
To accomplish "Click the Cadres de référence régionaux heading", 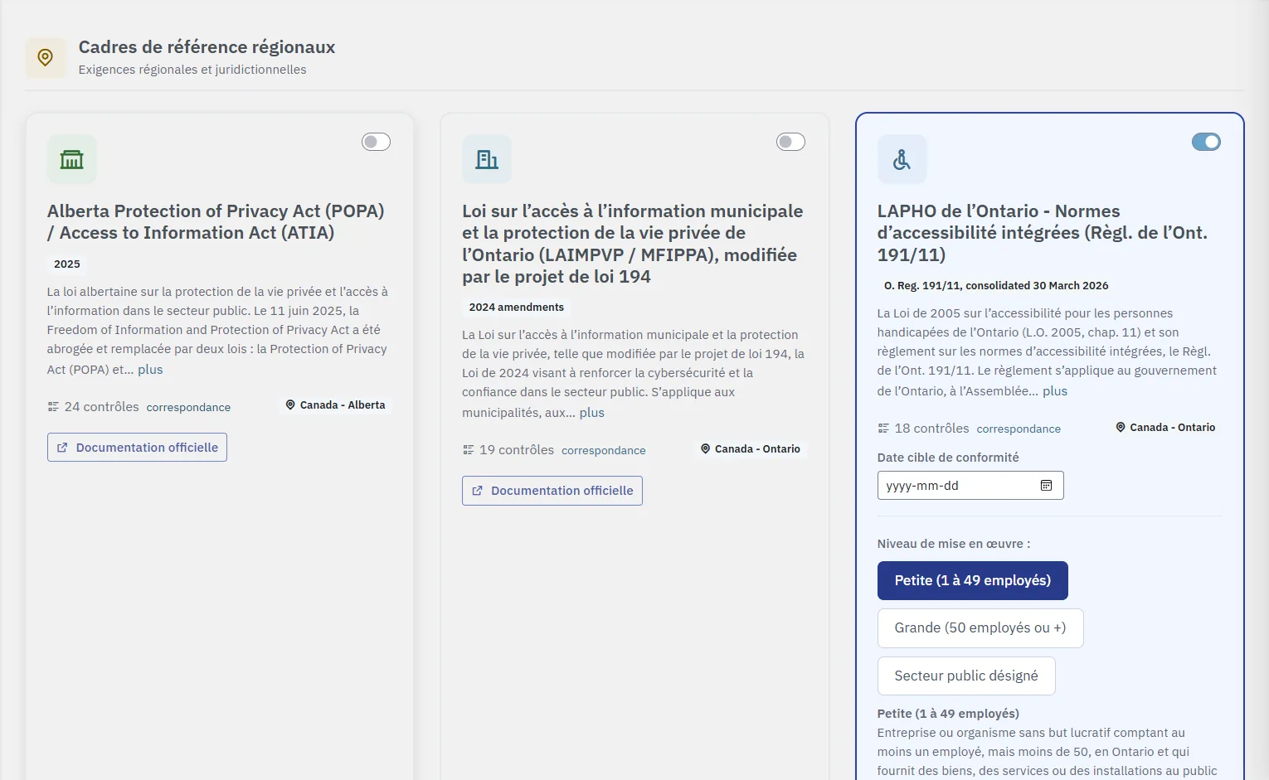I will coord(207,47).
